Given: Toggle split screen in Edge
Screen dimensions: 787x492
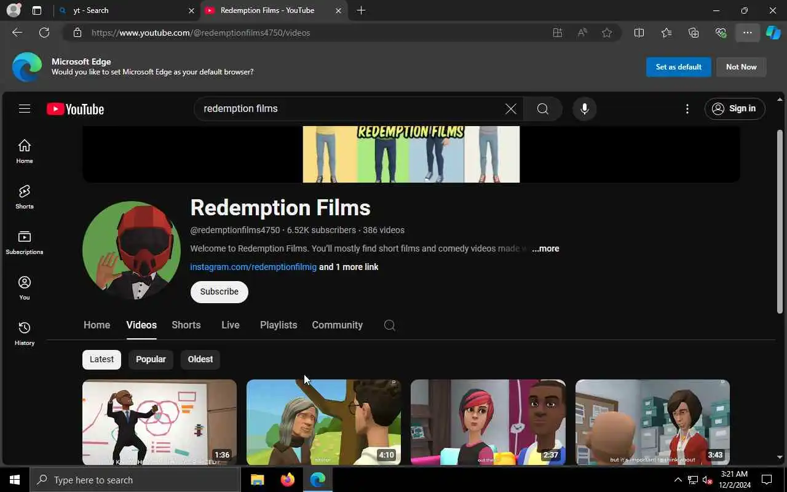Looking at the screenshot, I should coord(639,33).
